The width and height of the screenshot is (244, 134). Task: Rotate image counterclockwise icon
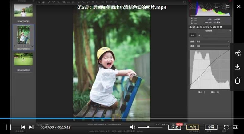click(107, 2)
